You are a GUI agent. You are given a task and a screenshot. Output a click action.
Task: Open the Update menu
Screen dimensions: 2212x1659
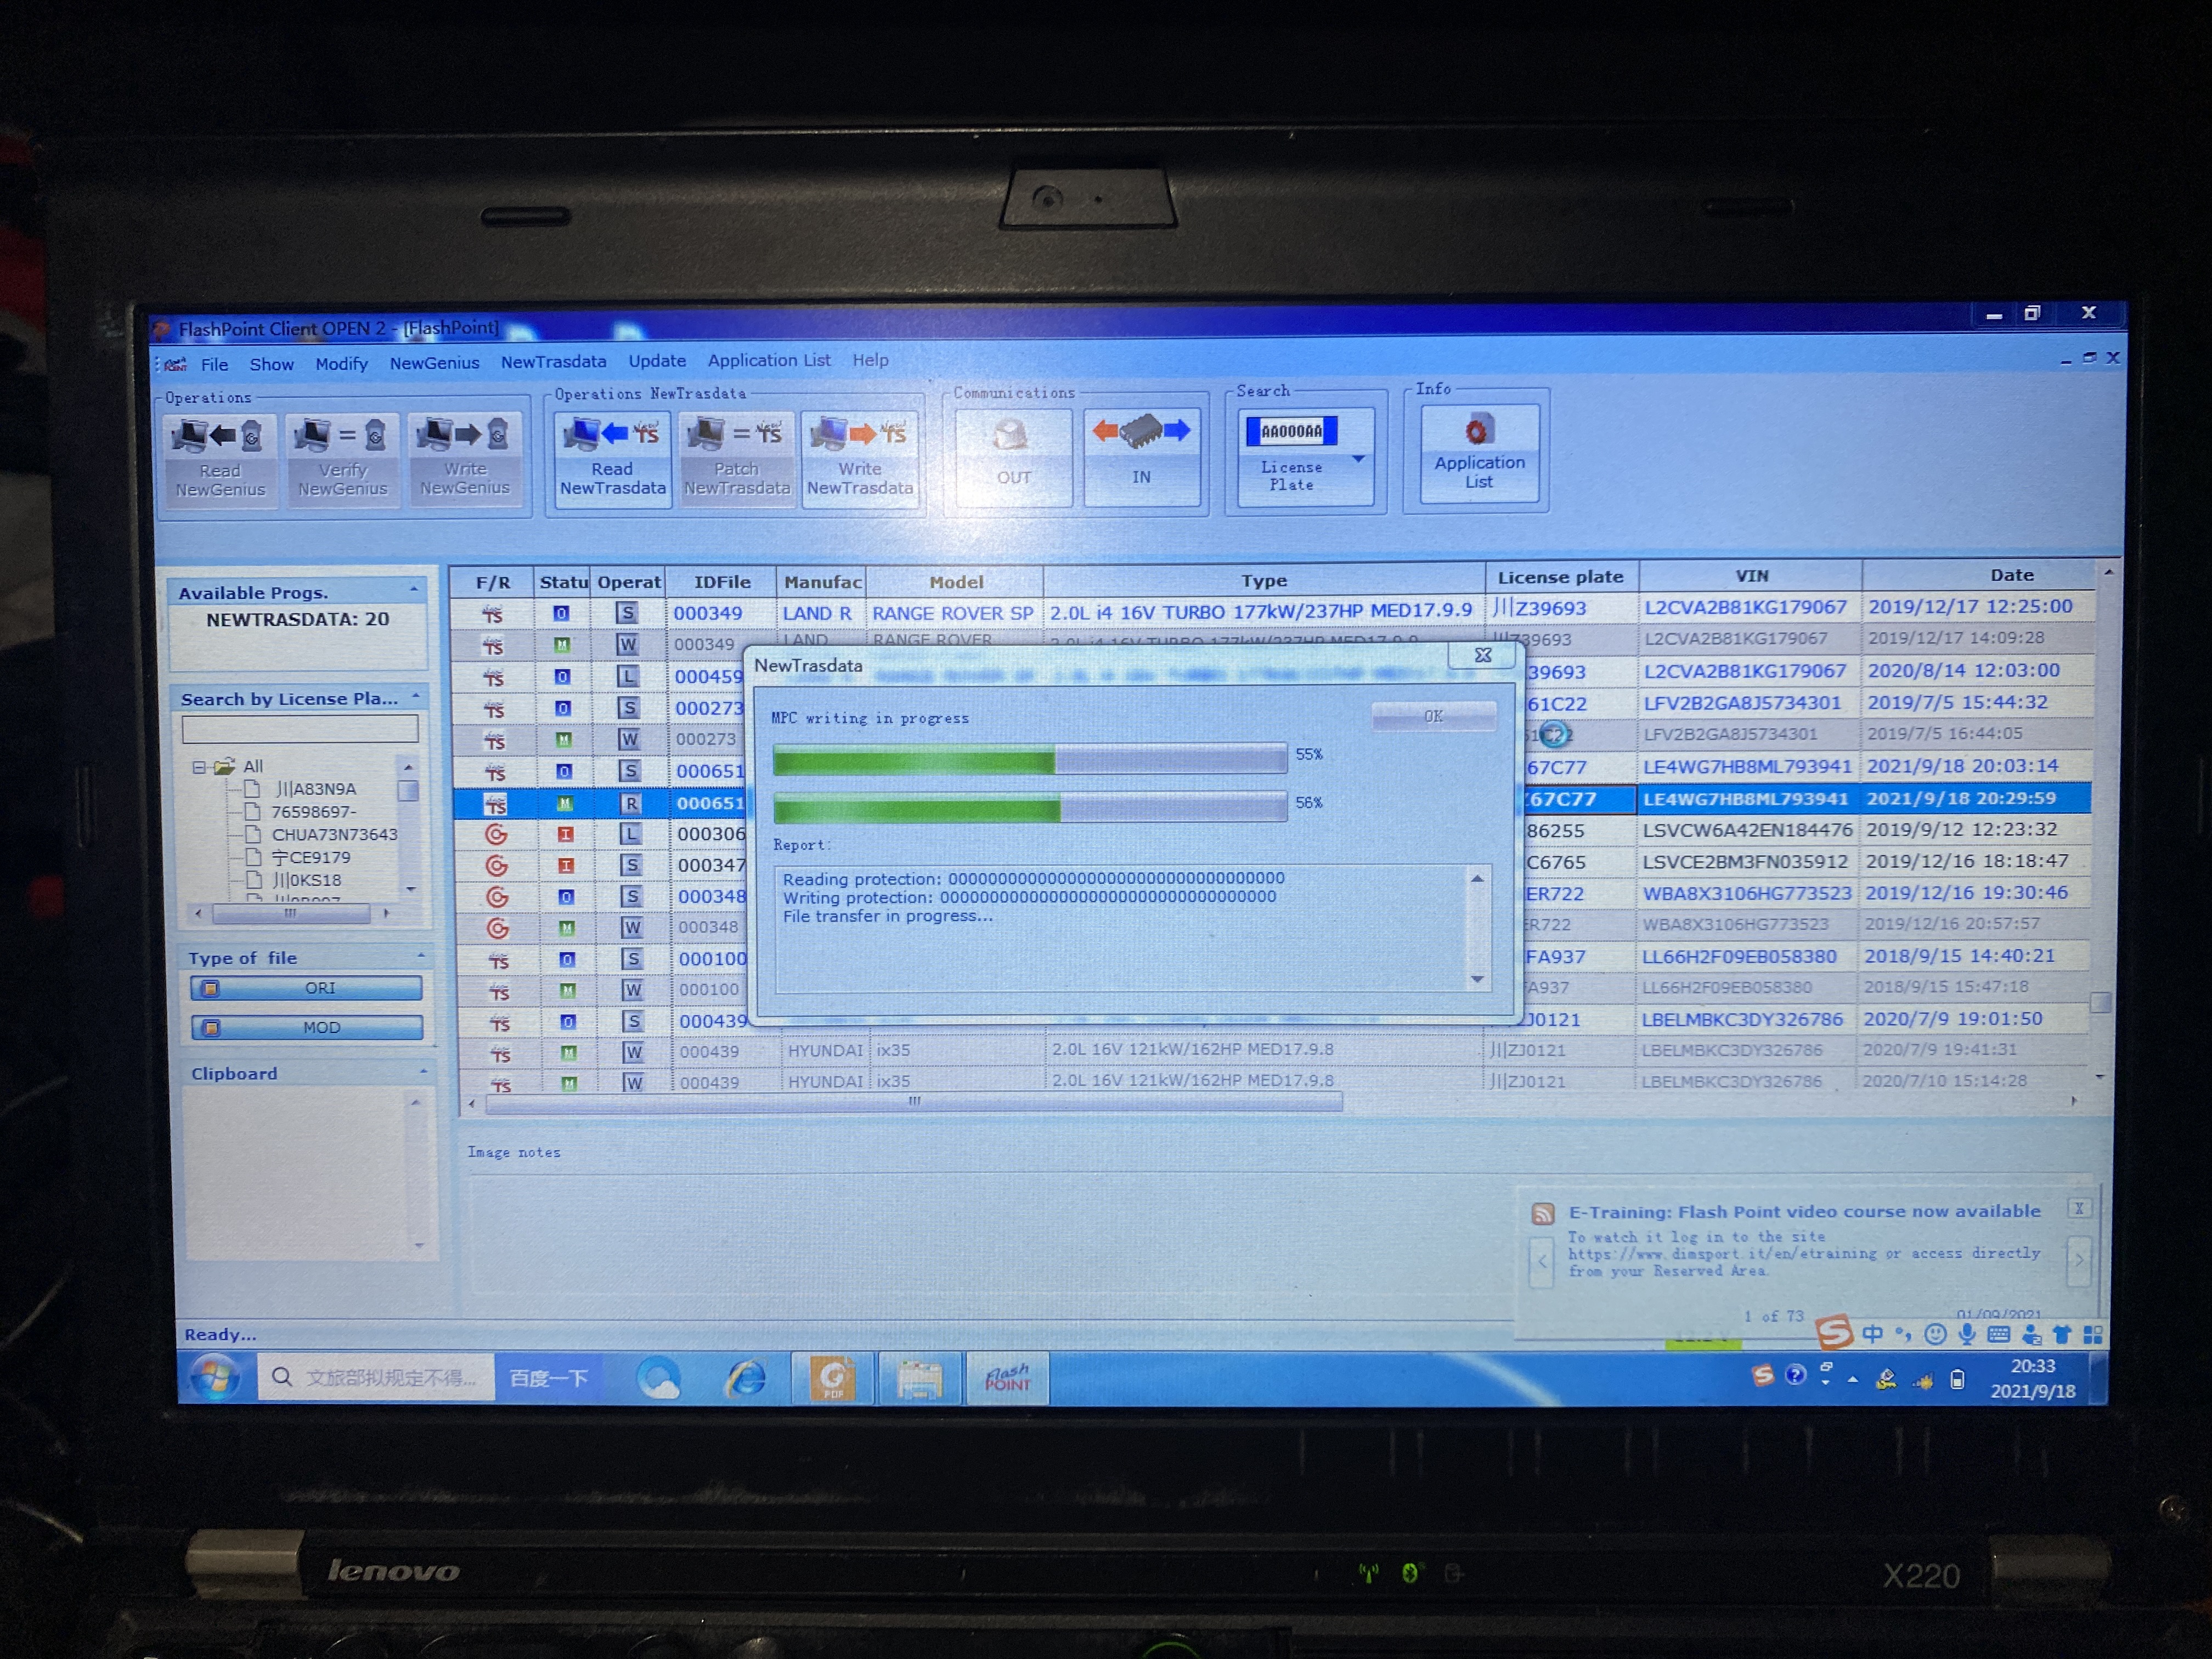point(656,361)
